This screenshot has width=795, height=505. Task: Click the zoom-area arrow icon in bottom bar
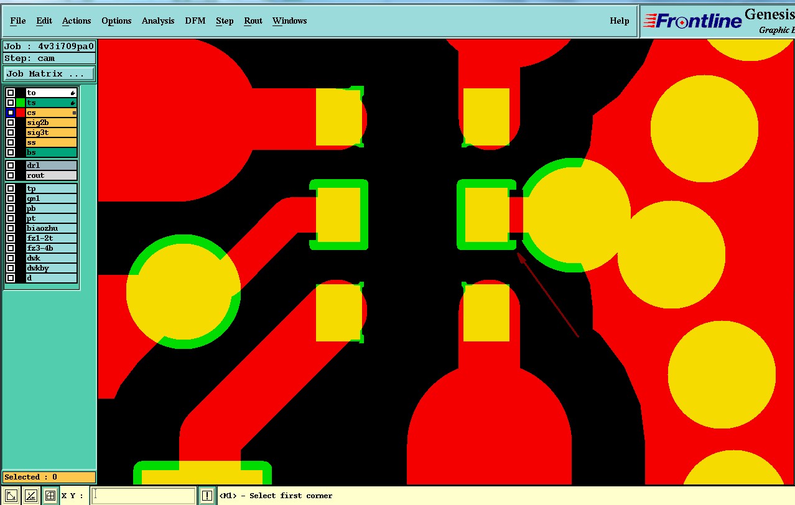(11, 496)
